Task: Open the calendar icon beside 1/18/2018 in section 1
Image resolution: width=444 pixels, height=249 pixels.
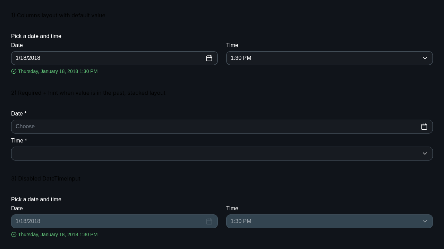Action: (x=209, y=58)
